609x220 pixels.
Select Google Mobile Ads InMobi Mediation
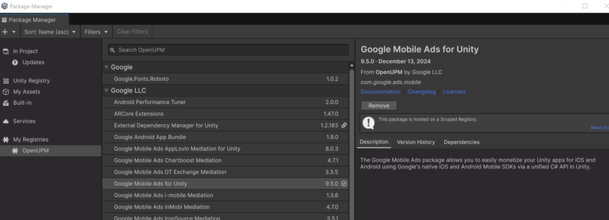[225, 207]
